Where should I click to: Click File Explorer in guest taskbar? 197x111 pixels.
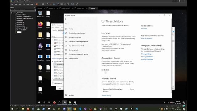(x=70, y=102)
